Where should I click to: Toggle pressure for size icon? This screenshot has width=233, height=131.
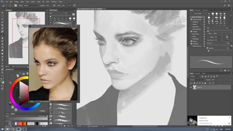74,5
